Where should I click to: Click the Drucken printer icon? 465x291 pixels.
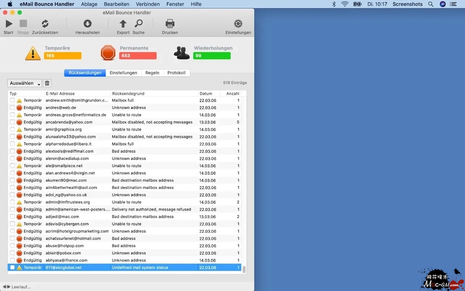pos(170,24)
